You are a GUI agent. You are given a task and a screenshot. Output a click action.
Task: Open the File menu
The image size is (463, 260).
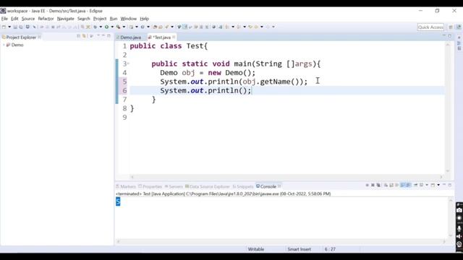4,19
